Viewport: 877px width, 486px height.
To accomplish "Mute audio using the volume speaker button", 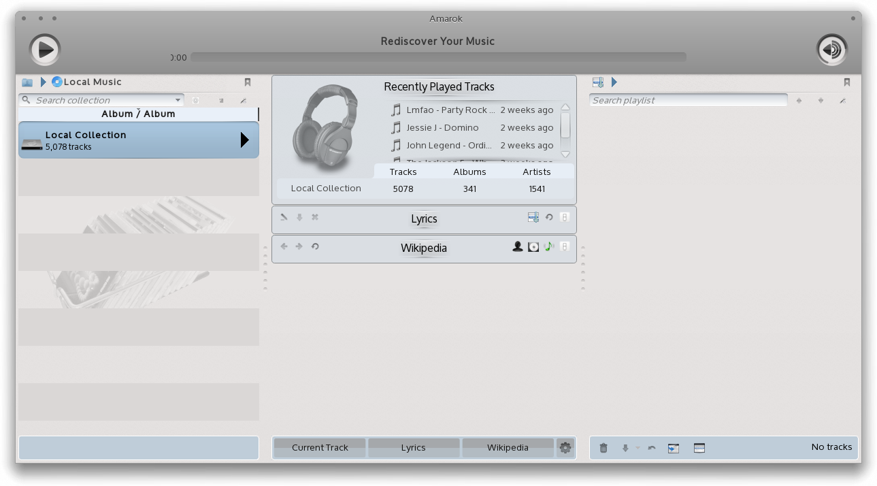I will (831, 50).
